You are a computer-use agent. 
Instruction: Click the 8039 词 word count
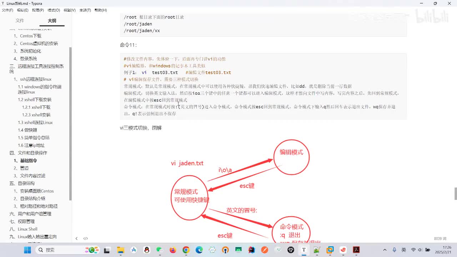tap(440, 238)
